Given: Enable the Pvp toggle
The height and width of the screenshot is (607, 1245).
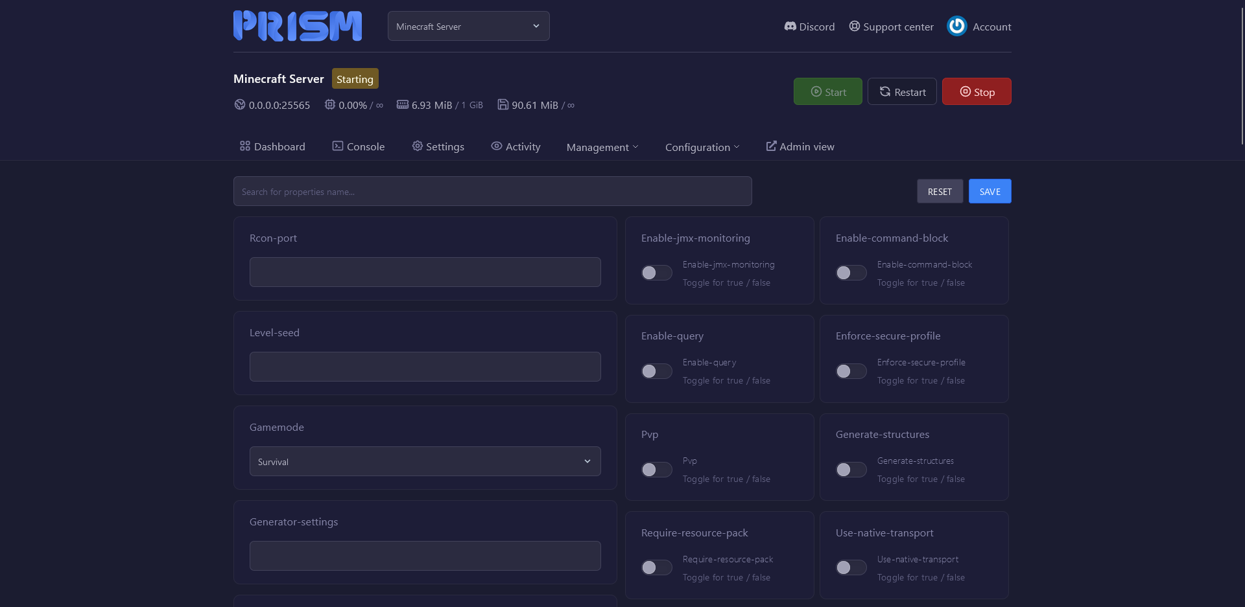Looking at the screenshot, I should [x=656, y=470].
